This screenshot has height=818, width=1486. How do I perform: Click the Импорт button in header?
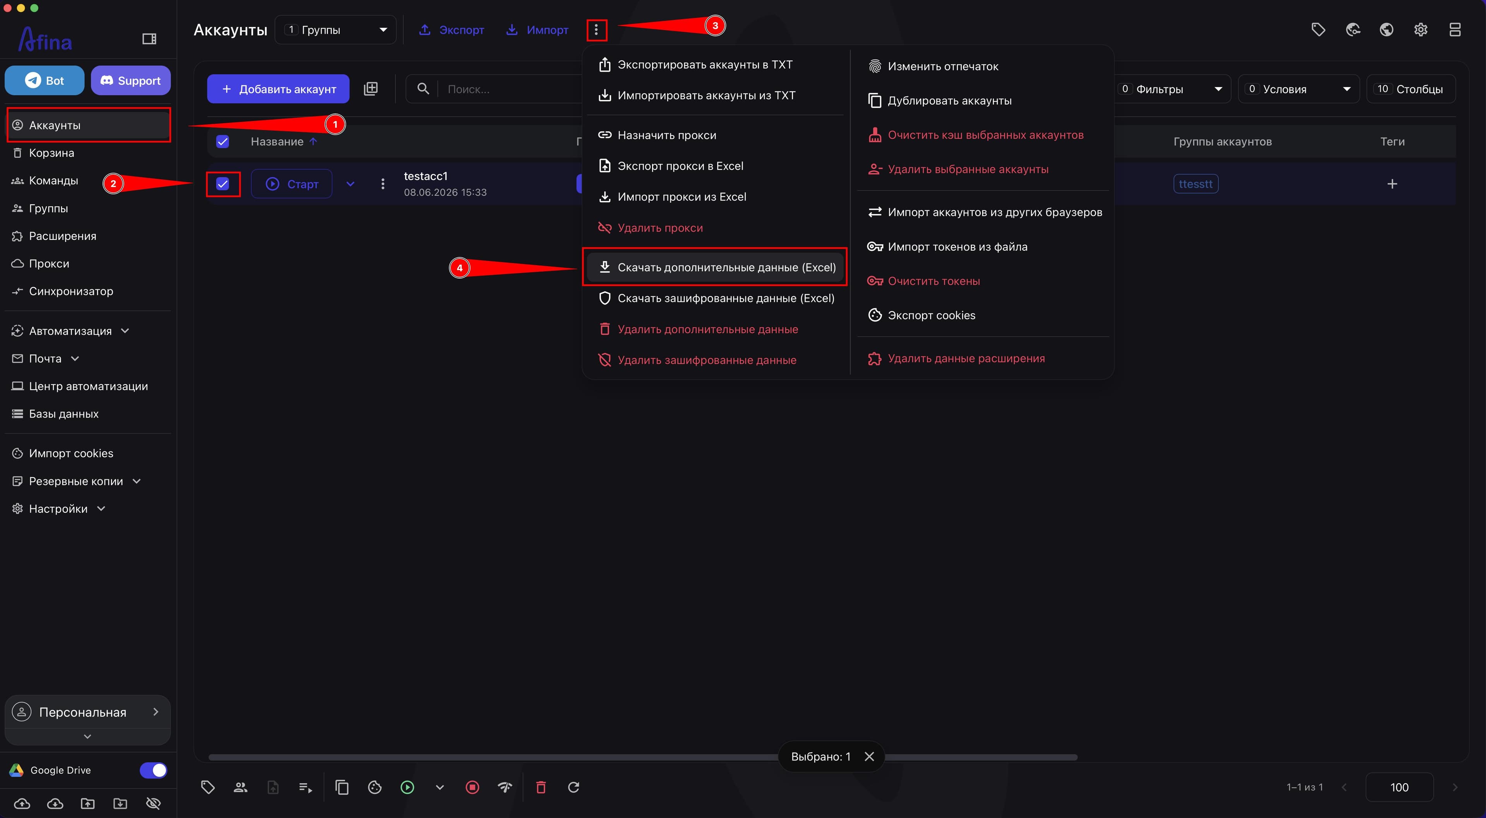[x=537, y=30]
